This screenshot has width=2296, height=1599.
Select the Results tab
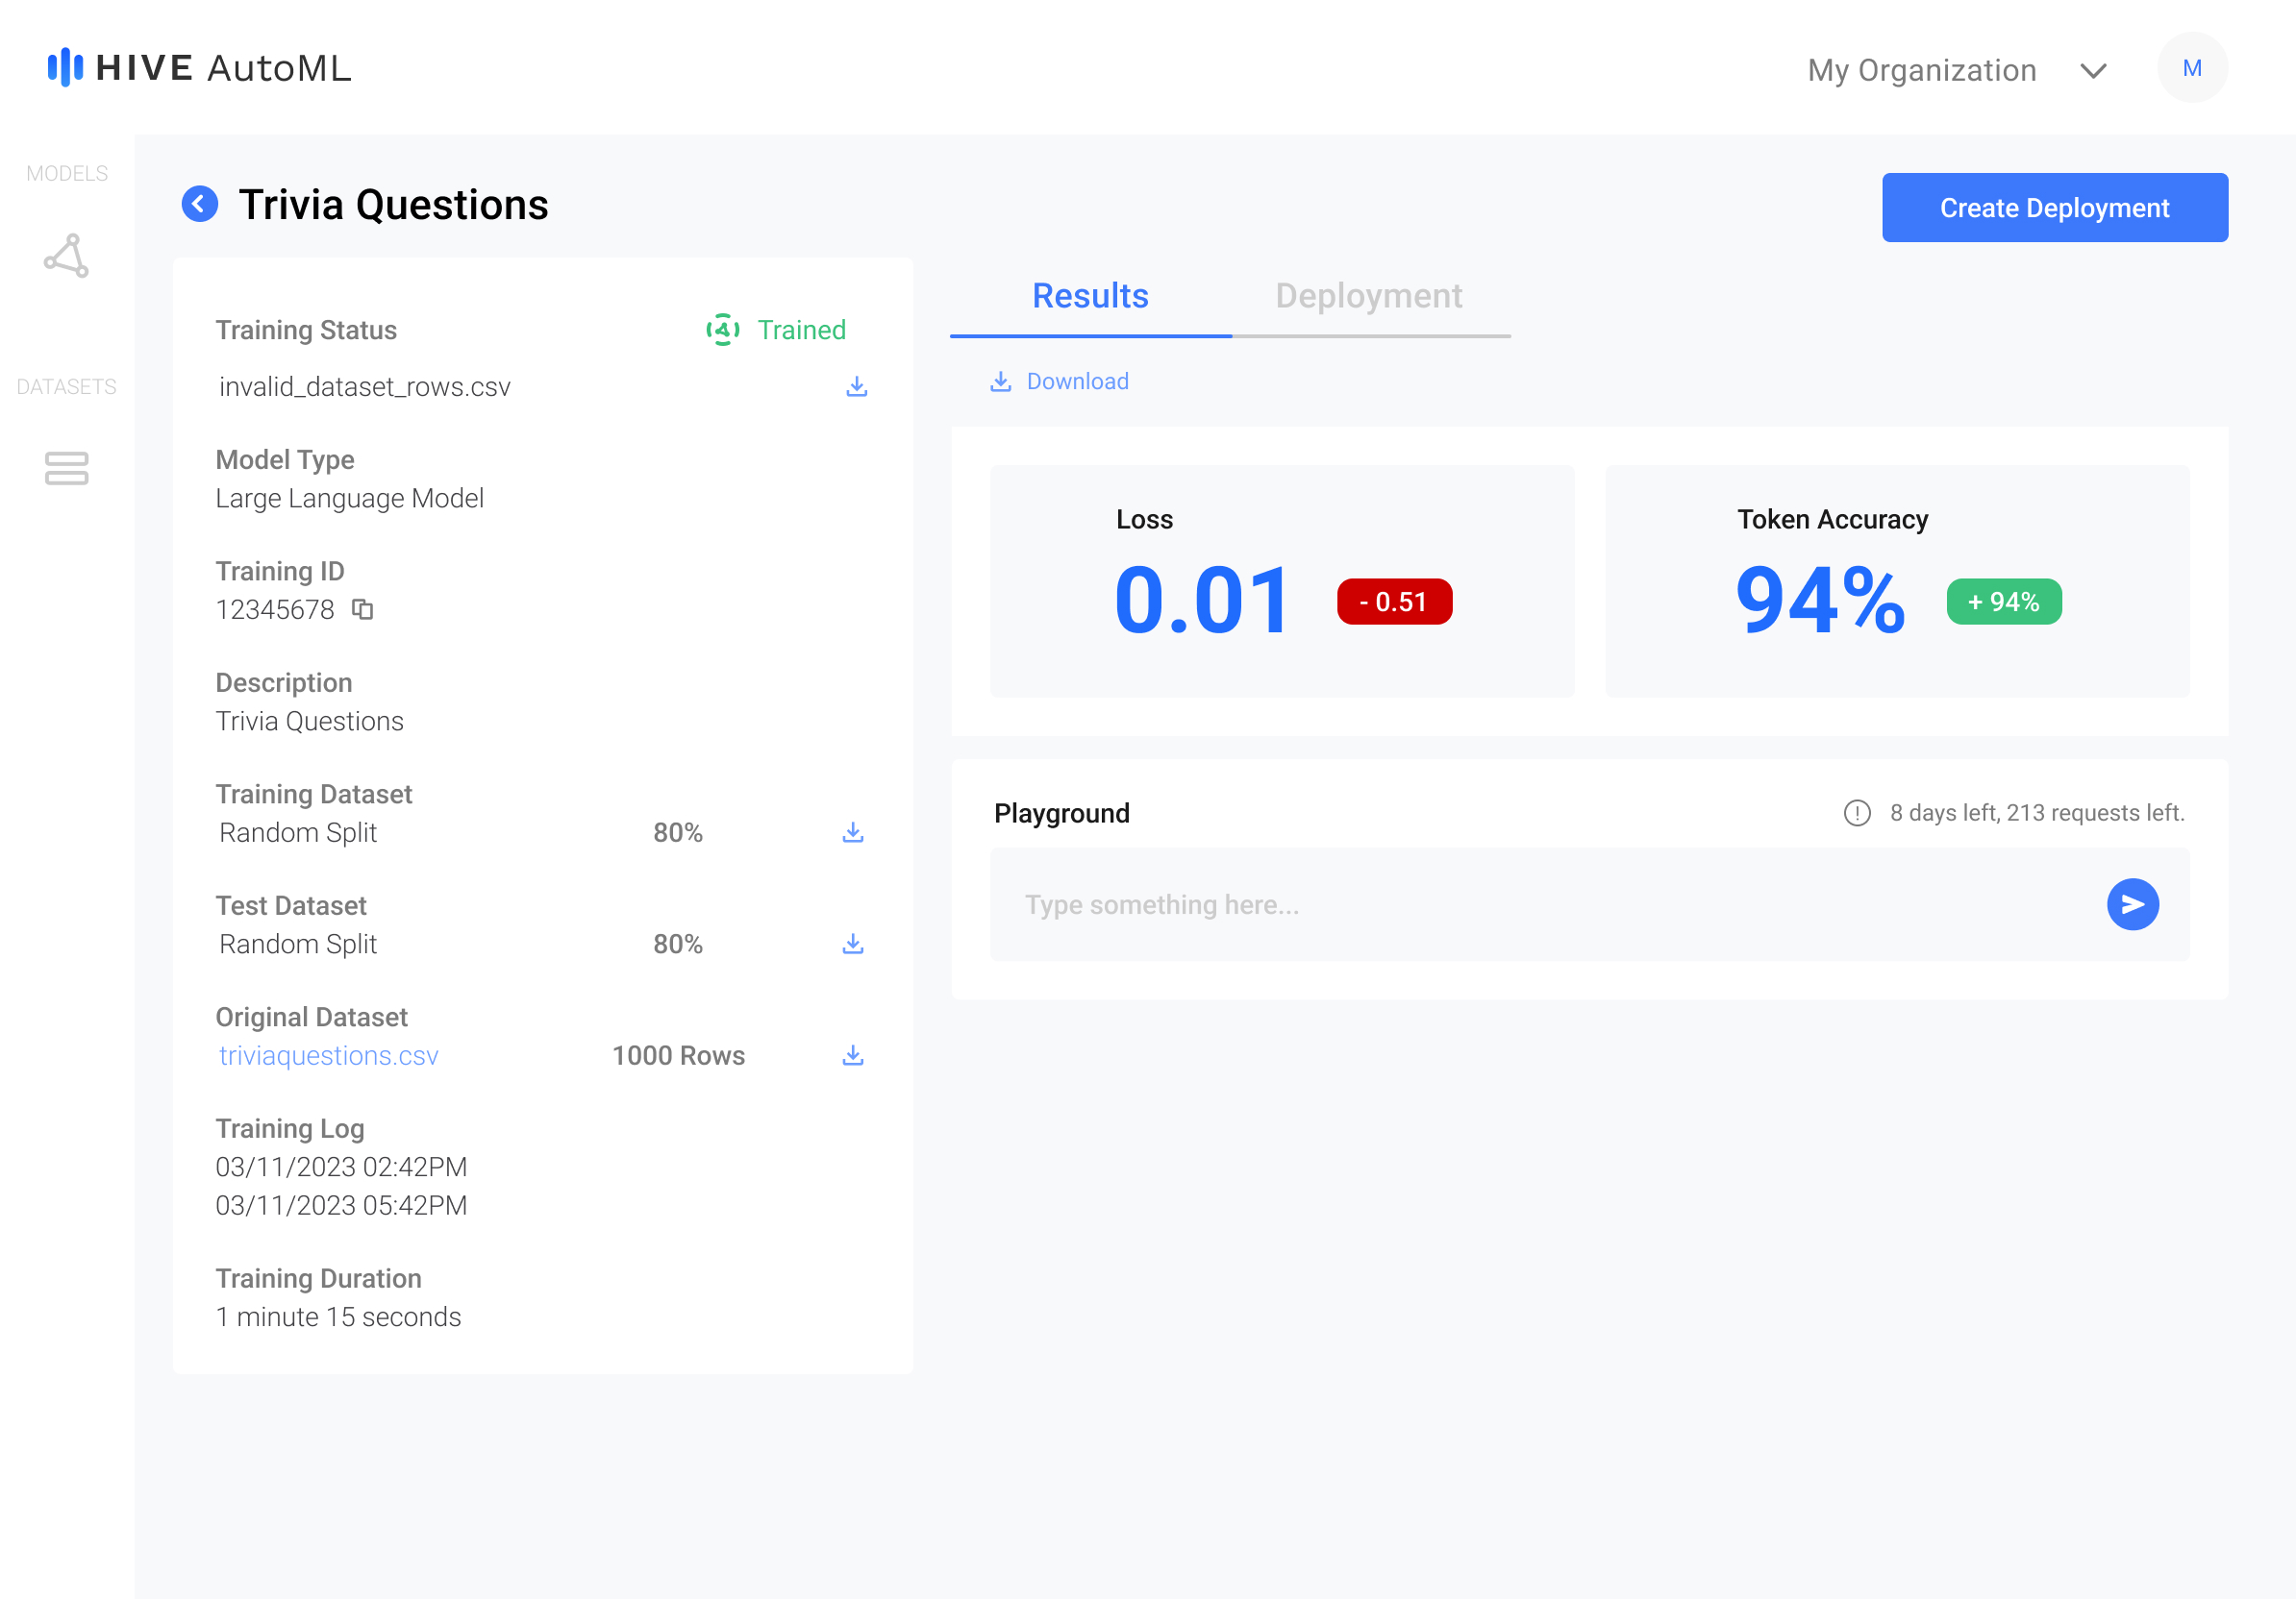point(1090,296)
